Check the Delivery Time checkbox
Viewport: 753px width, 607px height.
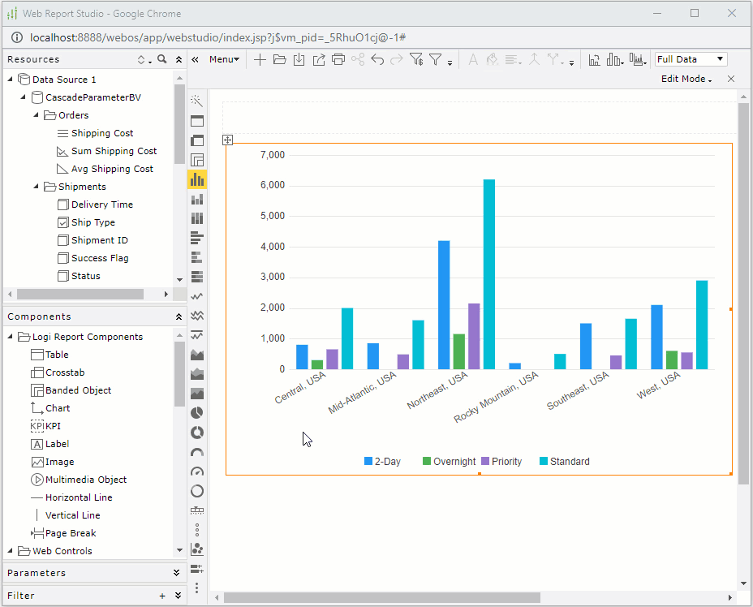pyautogui.click(x=62, y=204)
